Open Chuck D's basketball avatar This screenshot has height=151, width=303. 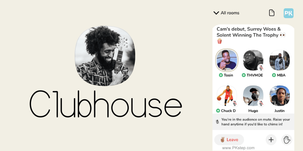(227, 96)
